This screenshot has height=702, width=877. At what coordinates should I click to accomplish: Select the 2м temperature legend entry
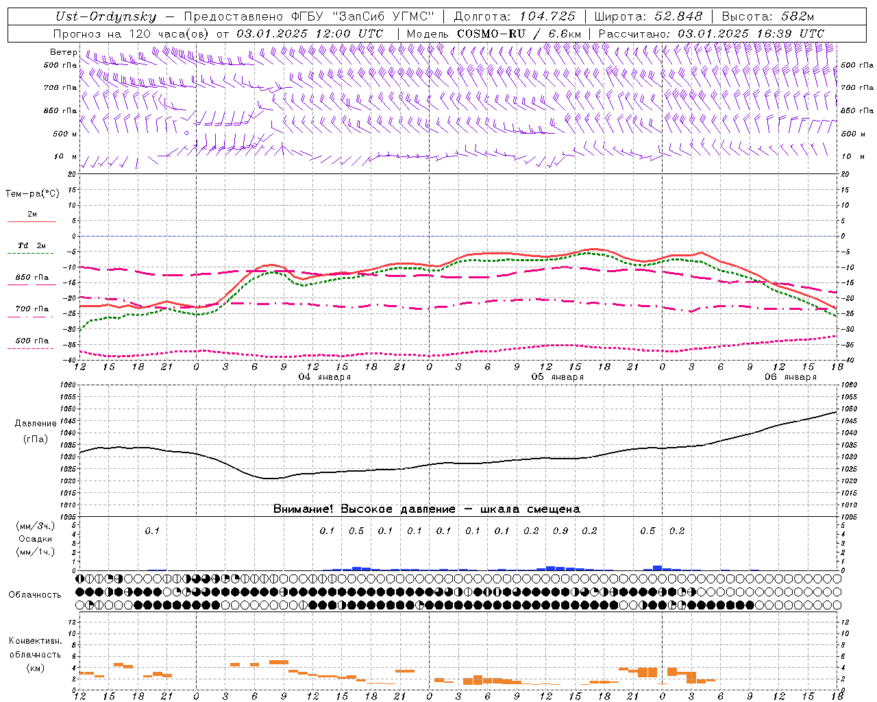pyautogui.click(x=32, y=215)
